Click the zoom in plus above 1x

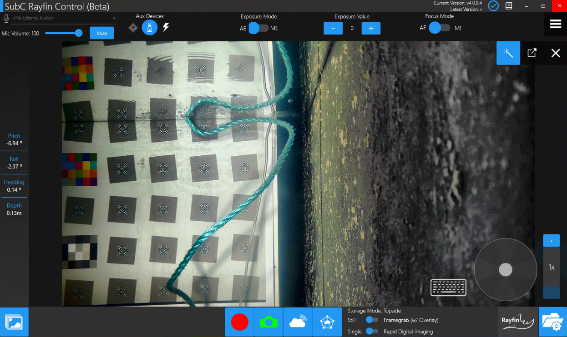coord(551,241)
